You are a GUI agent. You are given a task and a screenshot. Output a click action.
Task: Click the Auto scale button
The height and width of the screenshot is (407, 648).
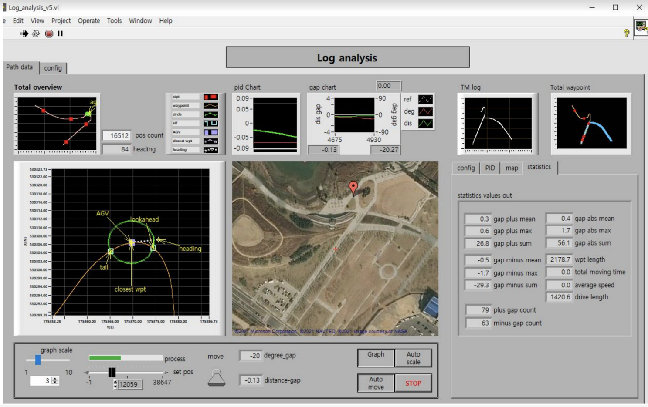pos(413,358)
